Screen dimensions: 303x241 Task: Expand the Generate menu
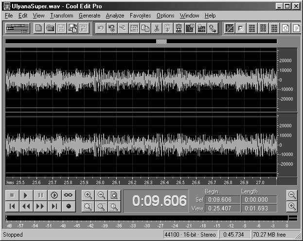tap(89, 16)
